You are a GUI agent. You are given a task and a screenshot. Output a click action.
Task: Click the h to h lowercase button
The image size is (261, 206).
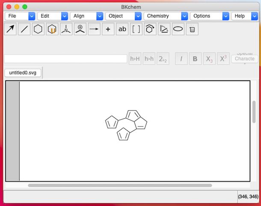tap(149, 59)
